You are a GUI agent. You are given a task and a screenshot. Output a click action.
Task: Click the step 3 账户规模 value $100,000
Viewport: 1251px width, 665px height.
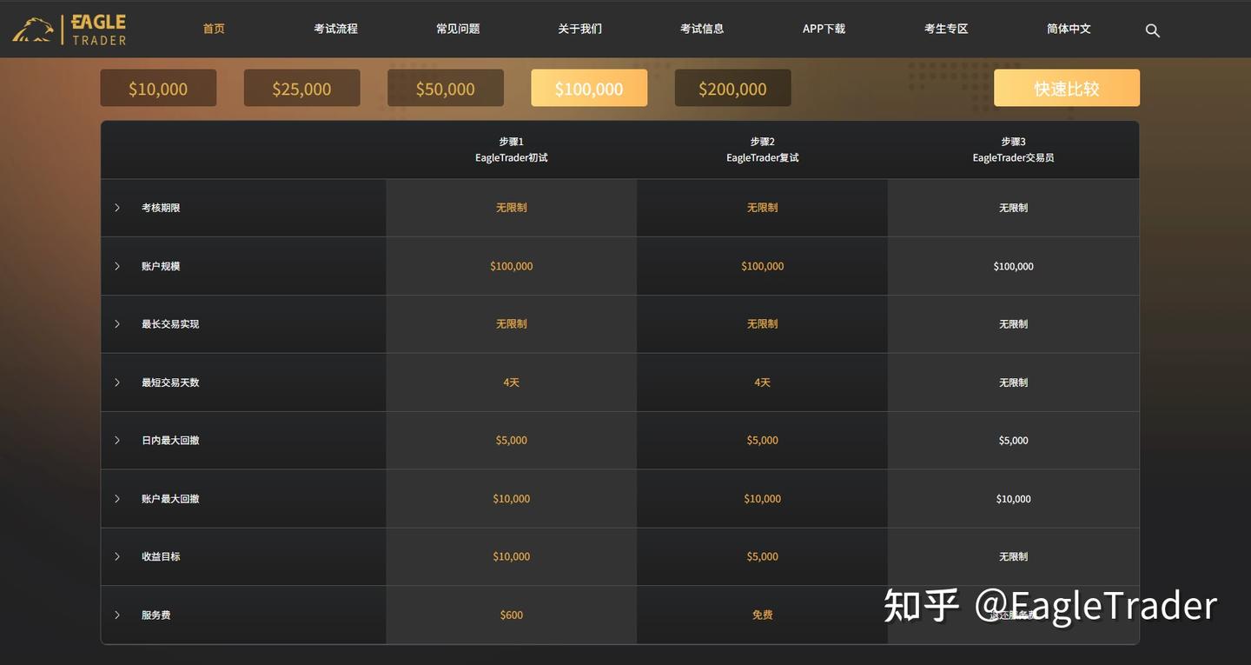pos(1014,267)
